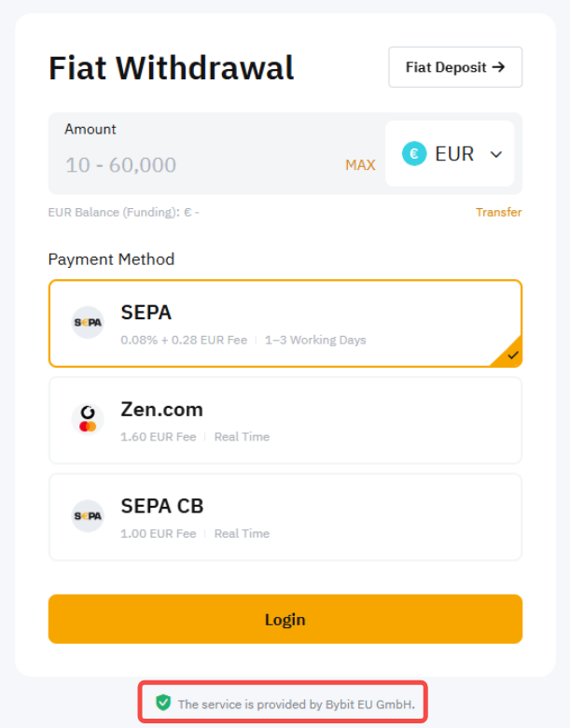
Task: Select SEPA payment method option
Action: (x=285, y=323)
